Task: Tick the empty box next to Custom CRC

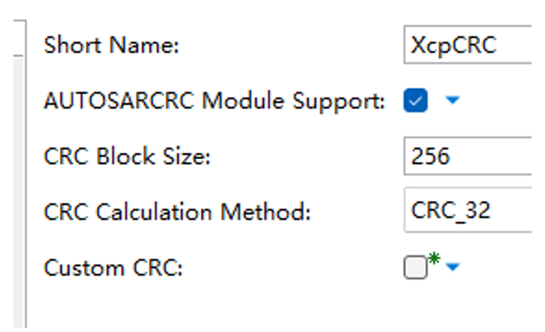Action: click(415, 268)
